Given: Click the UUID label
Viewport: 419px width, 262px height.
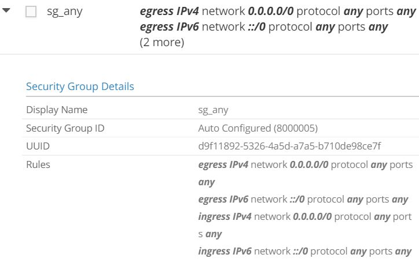Looking at the screenshot, I should pos(38,146).
